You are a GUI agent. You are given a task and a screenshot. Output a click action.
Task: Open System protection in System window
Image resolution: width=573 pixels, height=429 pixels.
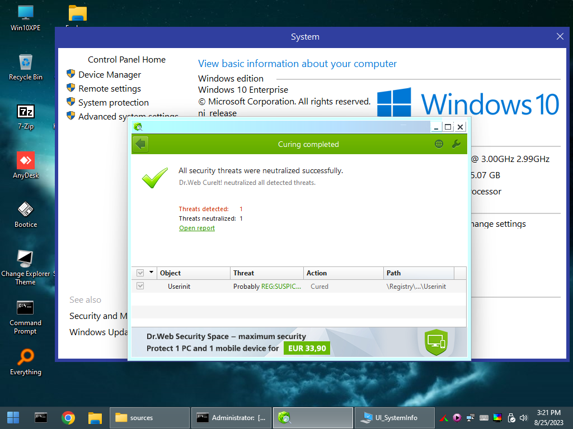pyautogui.click(x=113, y=103)
